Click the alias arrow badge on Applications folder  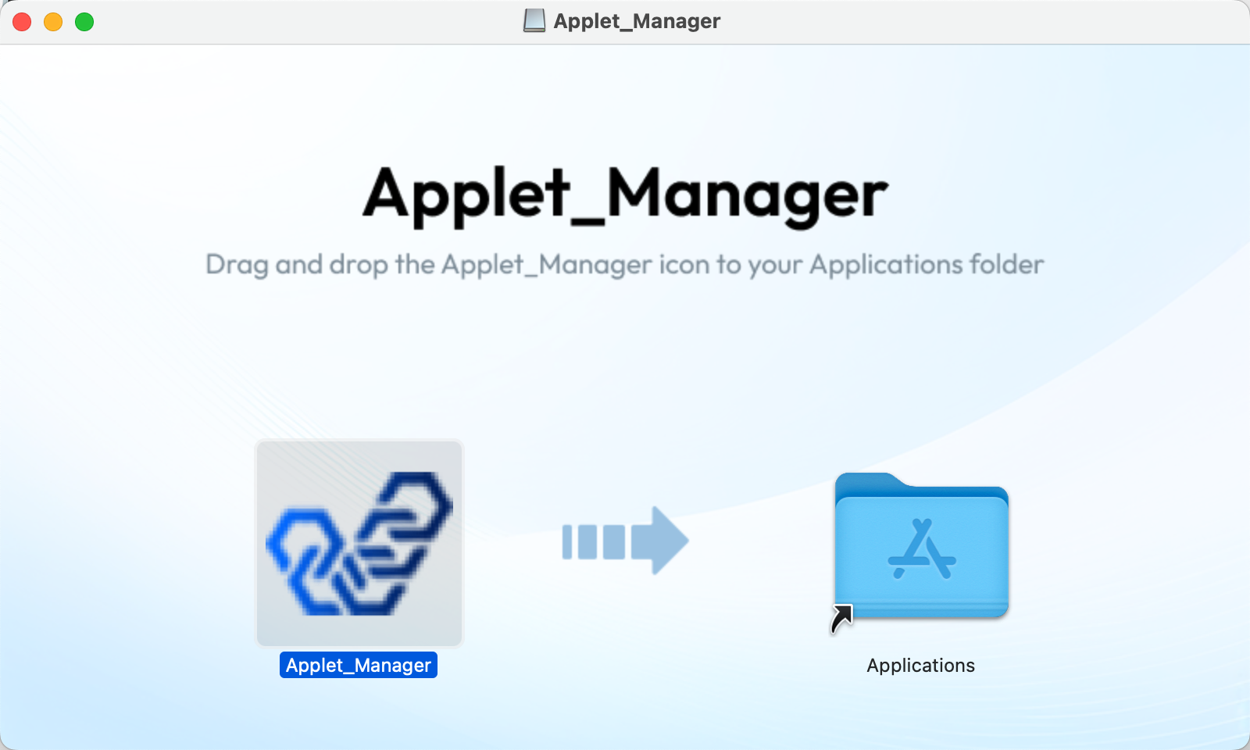pyautogui.click(x=841, y=618)
